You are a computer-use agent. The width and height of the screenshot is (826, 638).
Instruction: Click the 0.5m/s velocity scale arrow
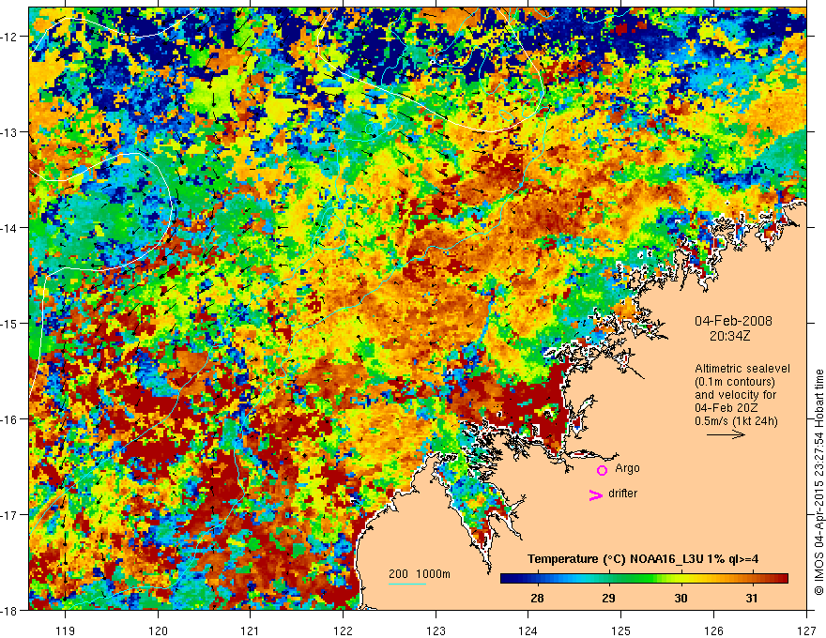(x=726, y=434)
